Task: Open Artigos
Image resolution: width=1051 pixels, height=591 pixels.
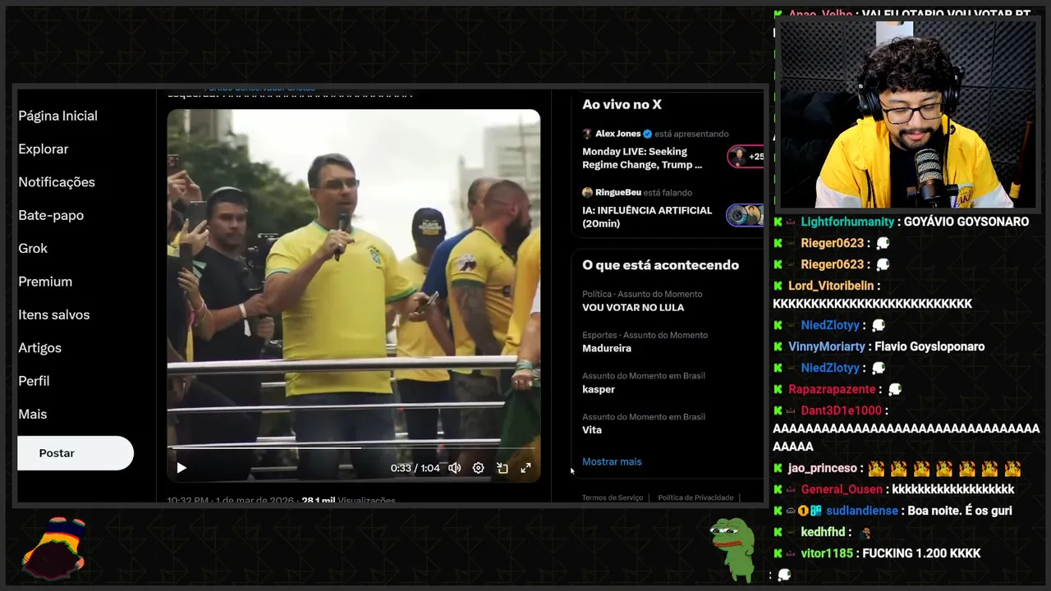Action: point(39,348)
